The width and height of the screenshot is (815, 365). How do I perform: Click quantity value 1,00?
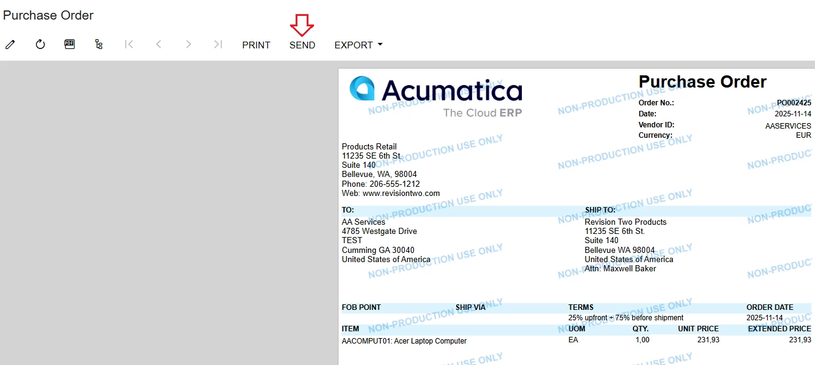pyautogui.click(x=642, y=340)
